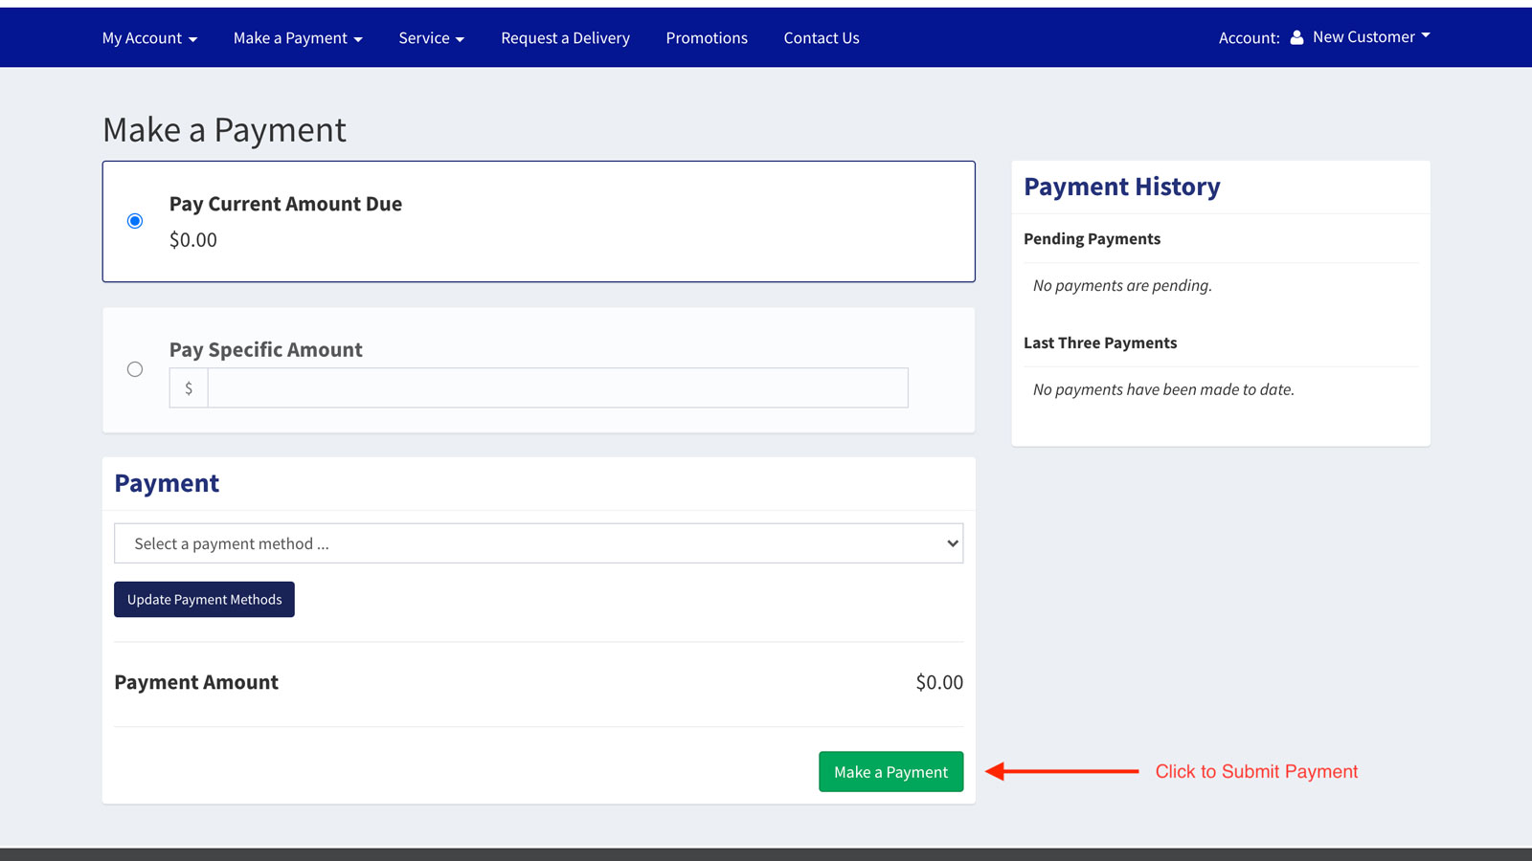Click the 'No payments are pending.' text
This screenshot has width=1532, height=861.
1122,286
